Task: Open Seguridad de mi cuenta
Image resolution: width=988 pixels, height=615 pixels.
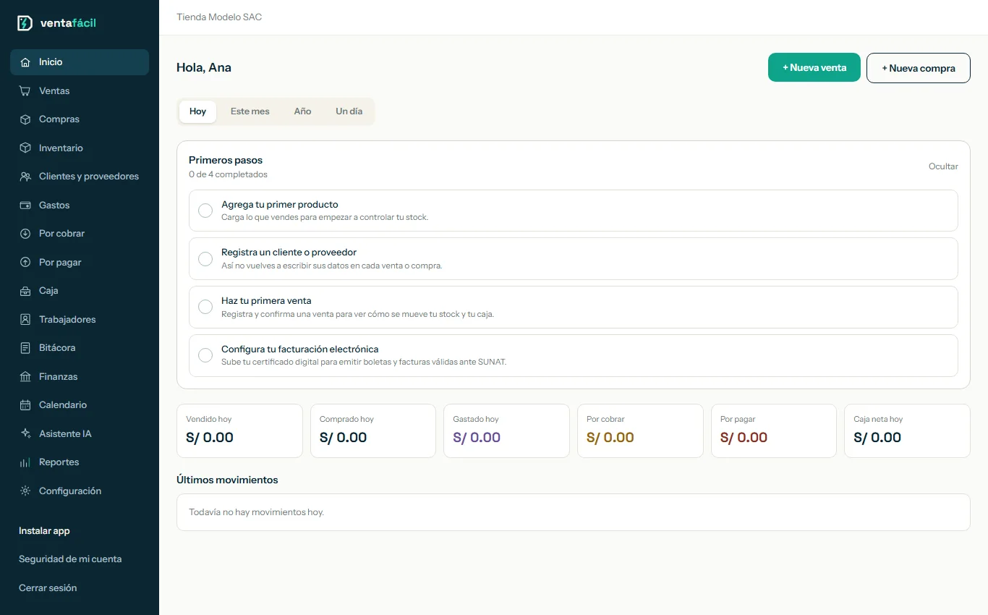Action: coord(70,559)
